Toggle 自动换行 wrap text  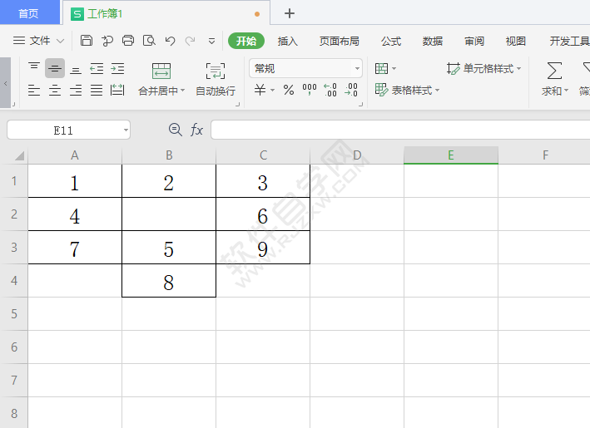coord(216,79)
